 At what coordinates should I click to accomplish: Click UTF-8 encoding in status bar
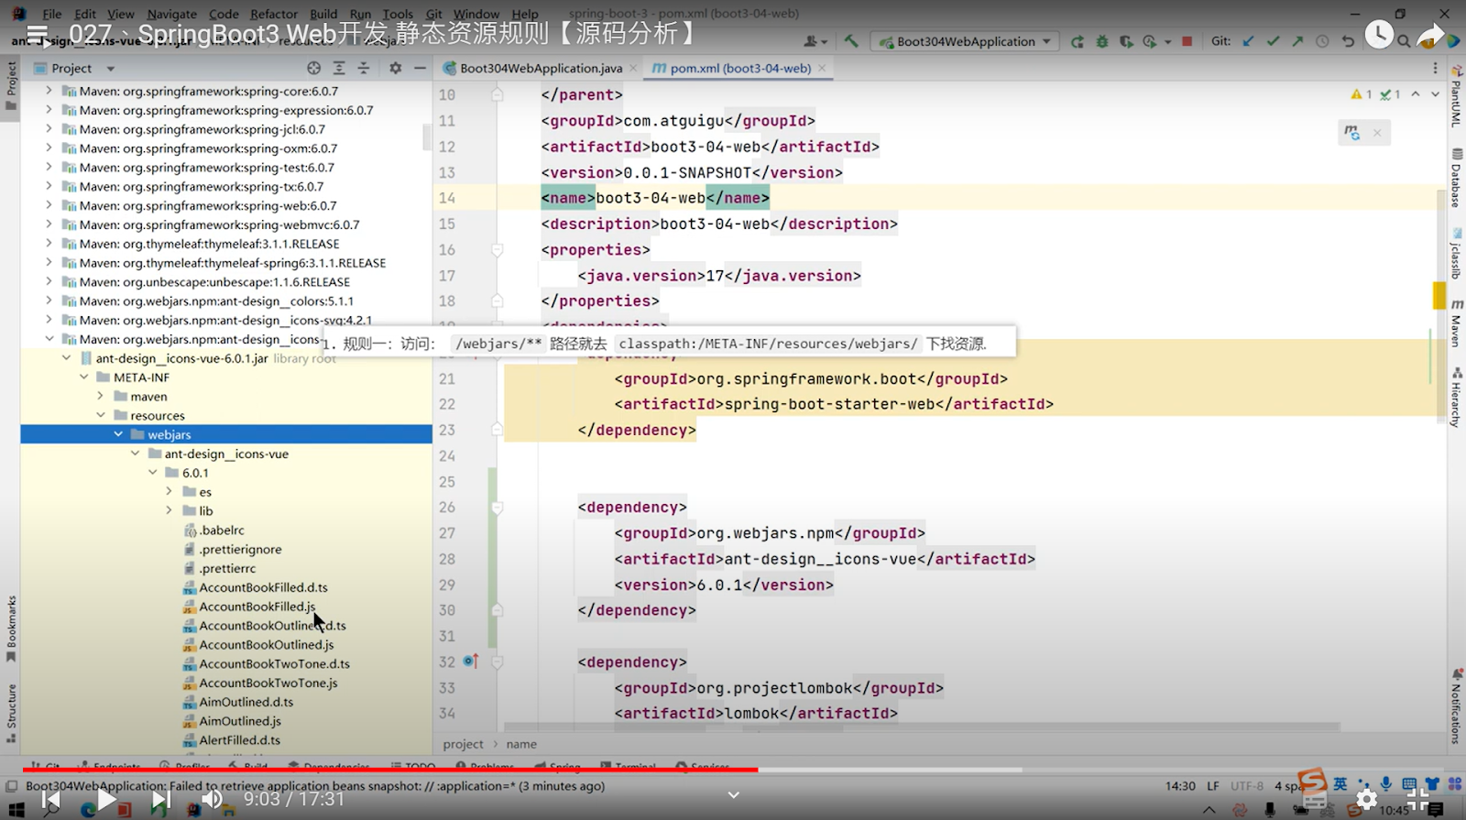click(x=1247, y=786)
